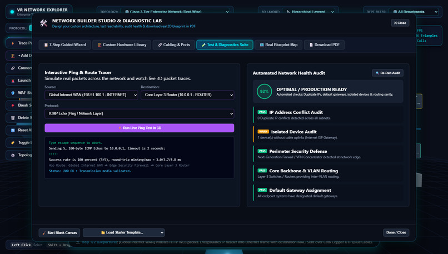
Task: Click Break icon in background sidebar
Action: 13,106
